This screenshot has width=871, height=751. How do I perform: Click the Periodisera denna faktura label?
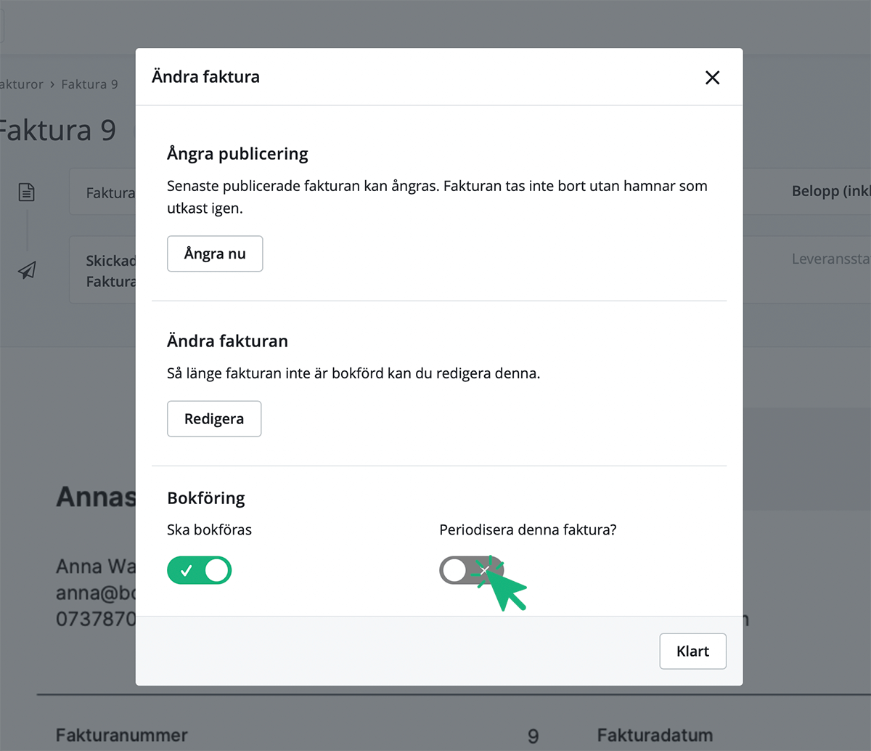(528, 530)
